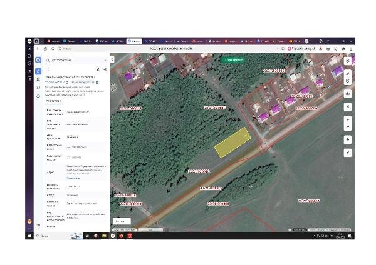Click the cadastral number search field
The image size is (376, 265).
click(76, 60)
